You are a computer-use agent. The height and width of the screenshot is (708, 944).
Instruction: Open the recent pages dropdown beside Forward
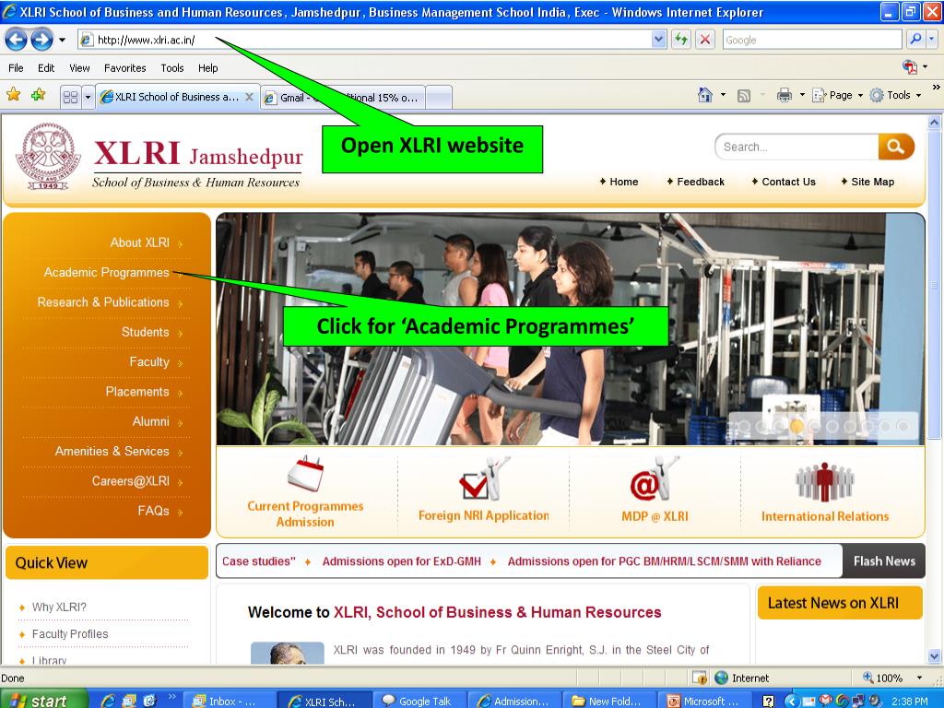point(62,41)
